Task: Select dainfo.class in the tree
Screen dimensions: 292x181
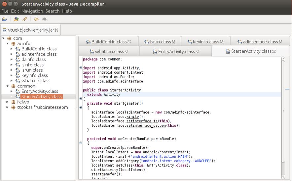Action: [x=33, y=60]
